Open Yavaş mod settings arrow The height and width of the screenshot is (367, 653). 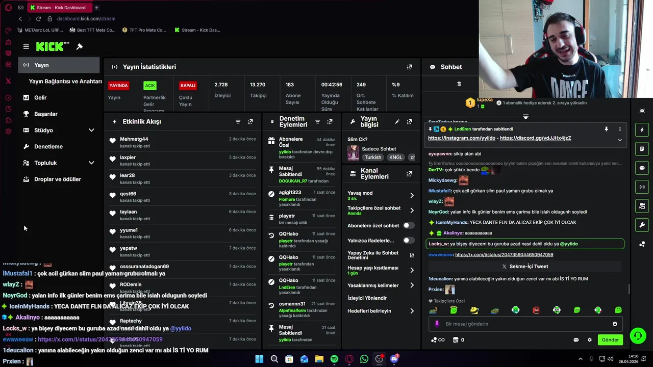(x=412, y=195)
